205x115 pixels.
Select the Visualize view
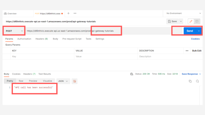coord(47,81)
